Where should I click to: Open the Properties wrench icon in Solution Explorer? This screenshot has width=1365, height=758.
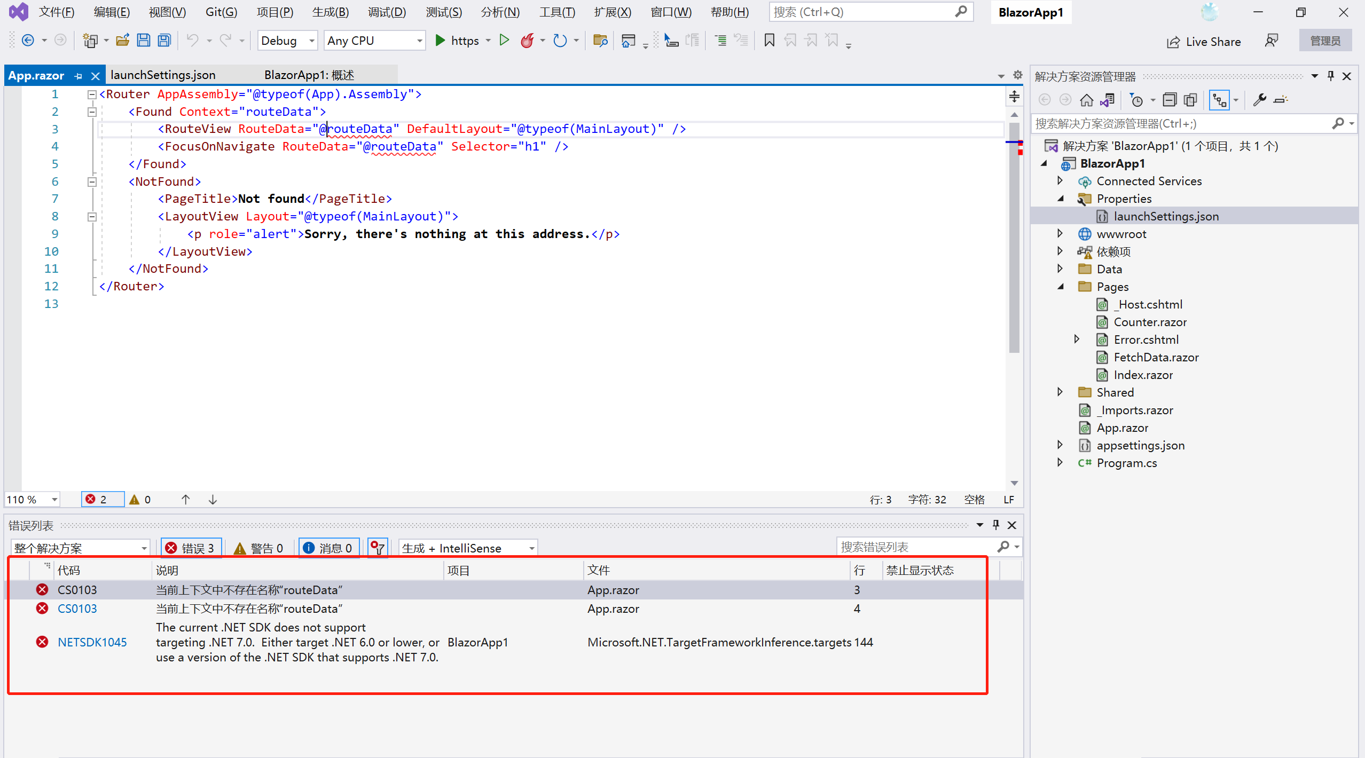coord(1260,100)
